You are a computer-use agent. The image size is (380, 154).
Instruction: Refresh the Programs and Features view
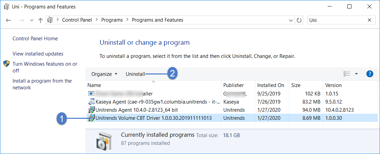coord(299,20)
